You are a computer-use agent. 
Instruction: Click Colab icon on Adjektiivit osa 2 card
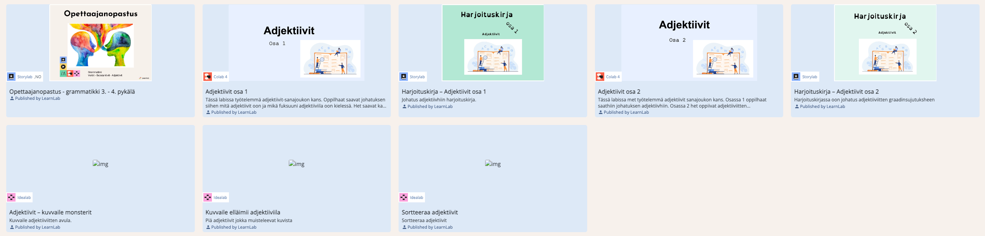pyautogui.click(x=600, y=77)
